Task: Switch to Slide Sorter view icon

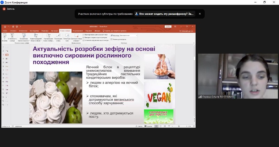Action: tap(160, 126)
